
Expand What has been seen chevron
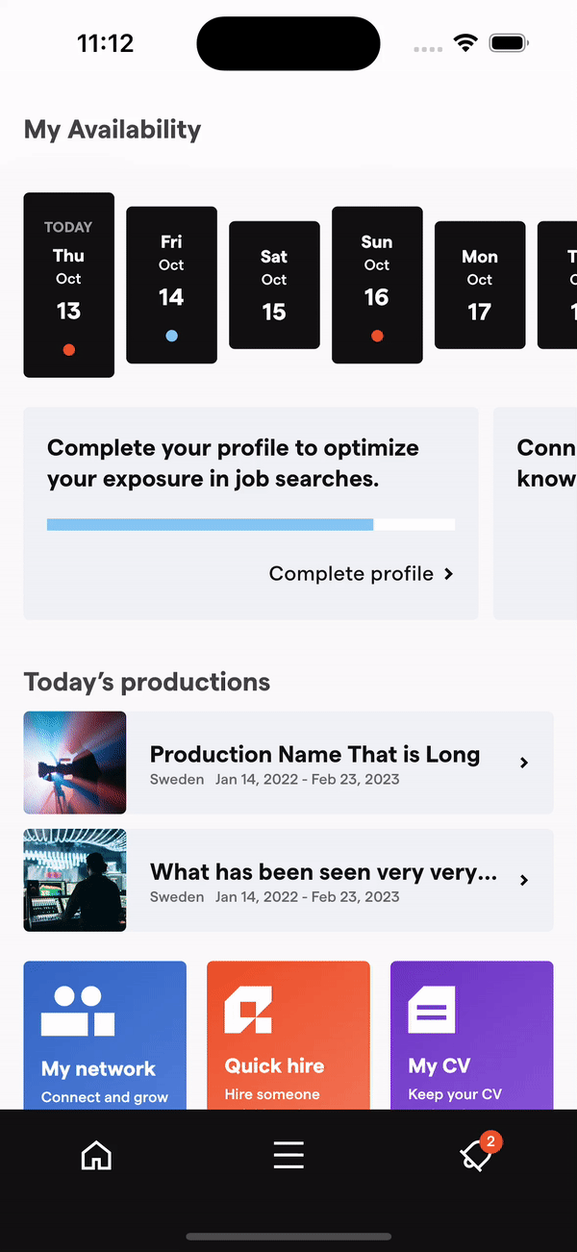[x=524, y=880]
